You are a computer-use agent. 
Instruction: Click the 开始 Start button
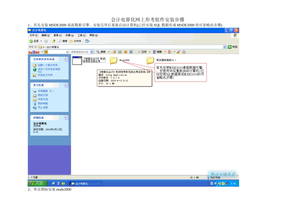click(x=38, y=183)
